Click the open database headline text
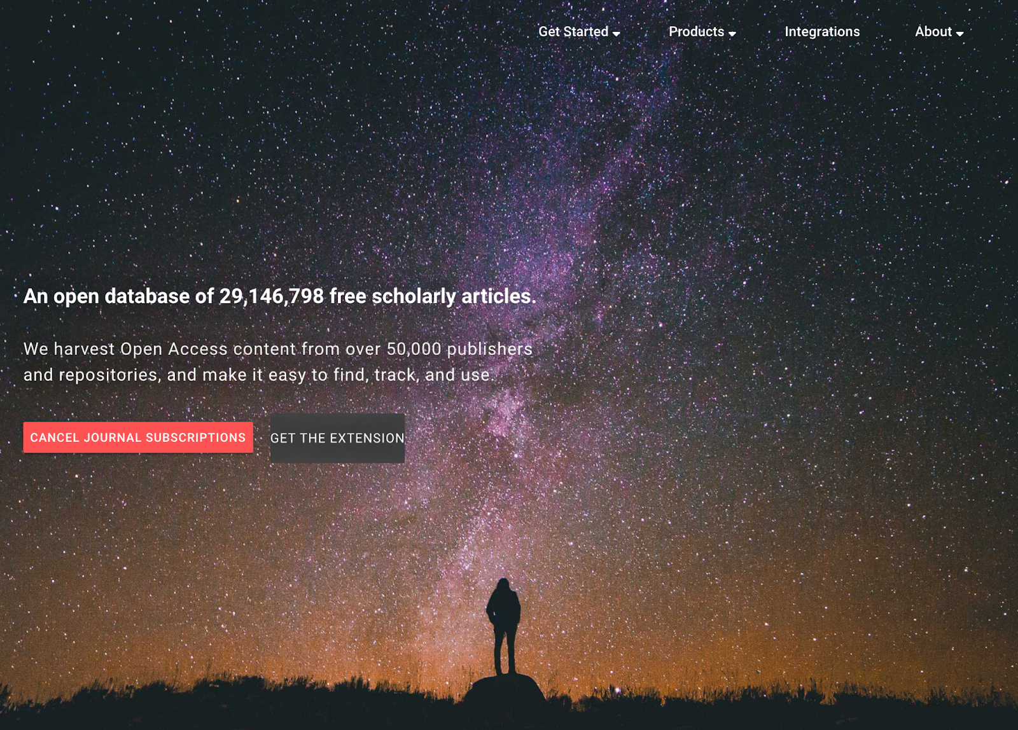 pos(280,296)
